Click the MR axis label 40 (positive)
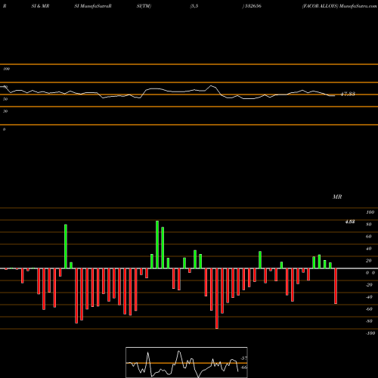 tap(369, 249)
